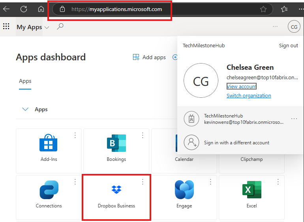Open Add-Ins tile more options
304x222 pixels.
point(75,135)
